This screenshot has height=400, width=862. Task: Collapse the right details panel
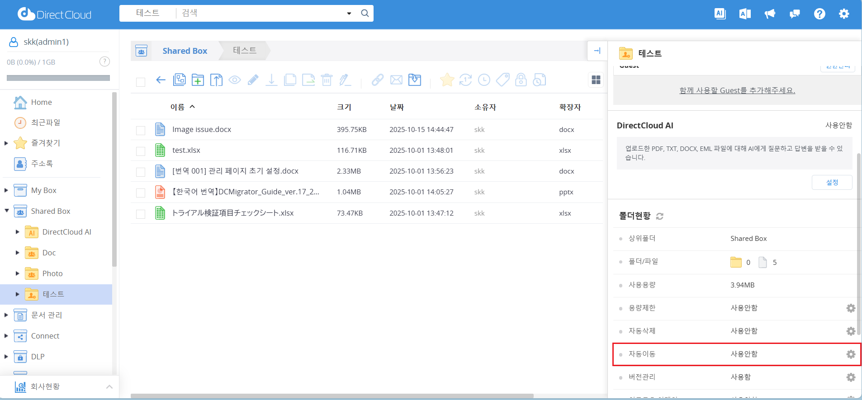point(597,51)
